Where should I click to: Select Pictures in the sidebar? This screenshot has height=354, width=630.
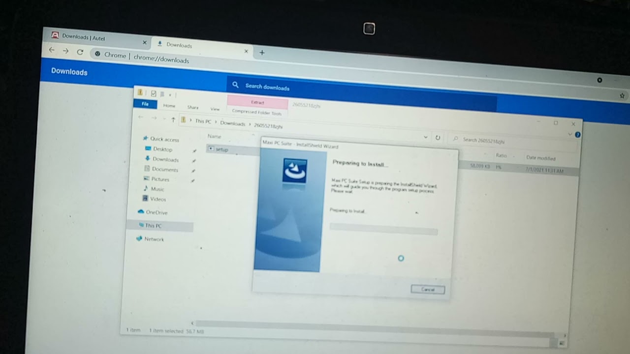(x=160, y=179)
